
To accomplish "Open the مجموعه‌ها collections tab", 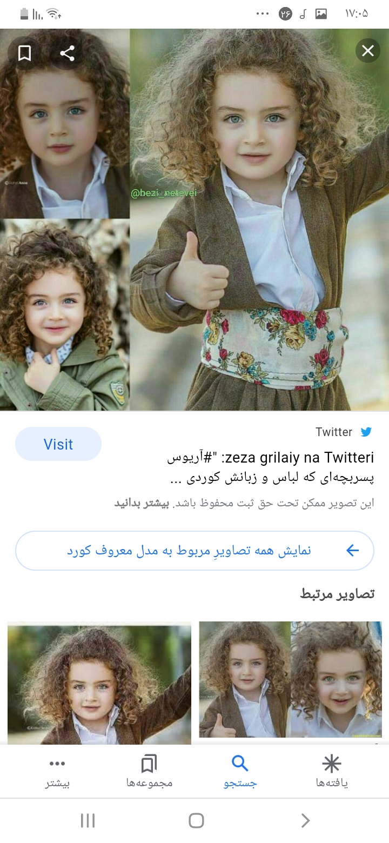I will pyautogui.click(x=149, y=772).
